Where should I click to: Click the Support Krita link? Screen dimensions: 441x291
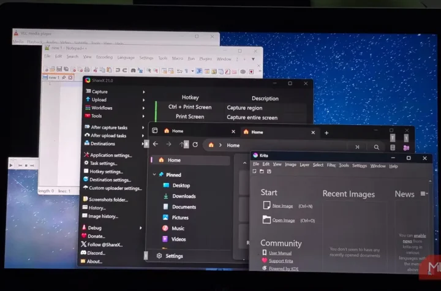(281, 260)
